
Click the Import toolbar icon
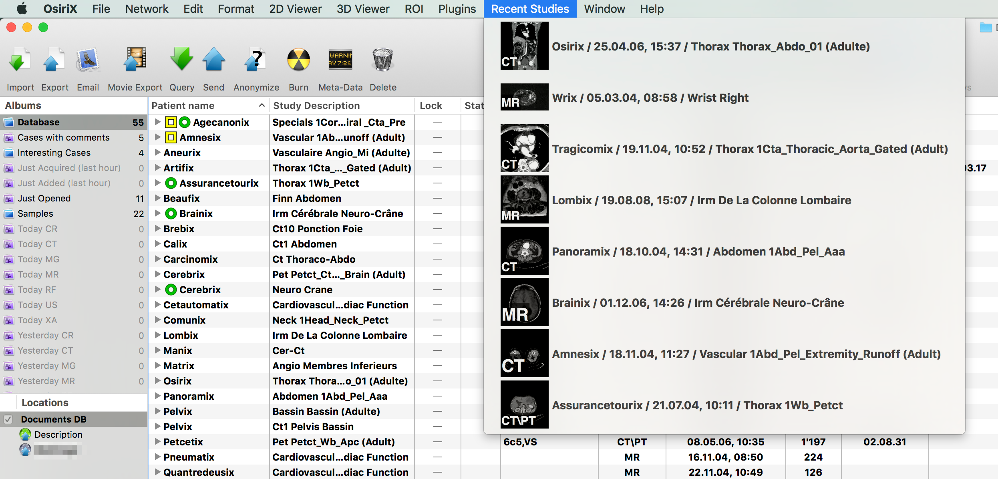click(20, 60)
